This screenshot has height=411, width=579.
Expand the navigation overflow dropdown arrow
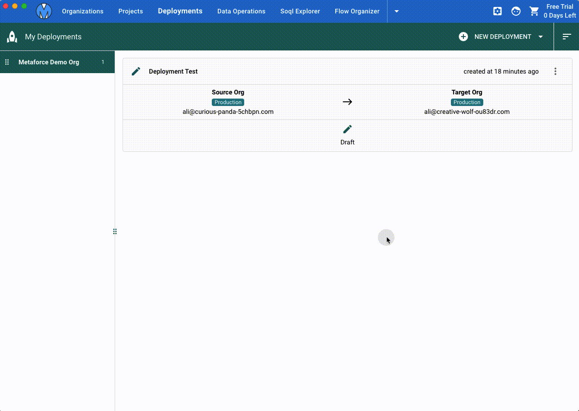[396, 11]
